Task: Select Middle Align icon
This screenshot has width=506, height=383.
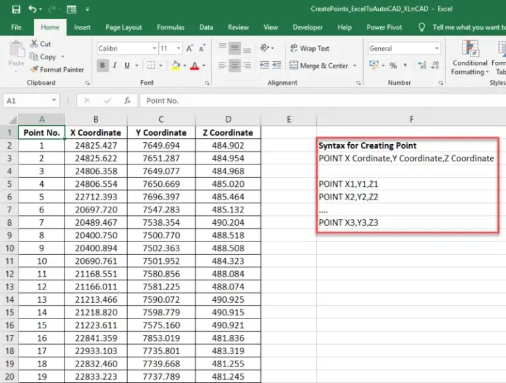Action: (235, 48)
